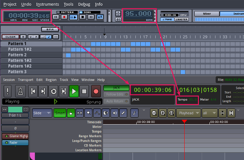244x160 pixels.
Task: Rewind the Hydrogen transport
Action: 56,17
